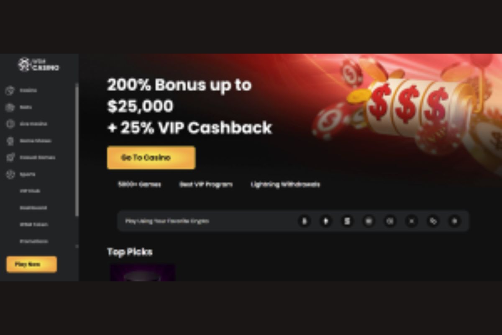Choose the Game Shows sidebar icon

[10, 141]
